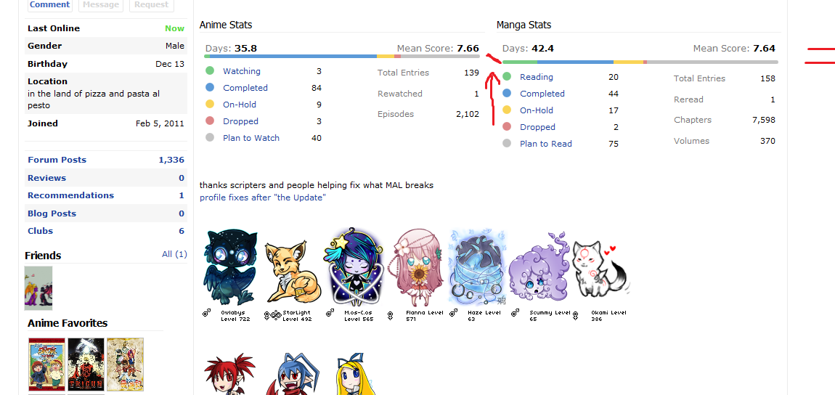The height and width of the screenshot is (395, 835).
Task: Click the Owlabys pet sprite
Action: (231, 267)
